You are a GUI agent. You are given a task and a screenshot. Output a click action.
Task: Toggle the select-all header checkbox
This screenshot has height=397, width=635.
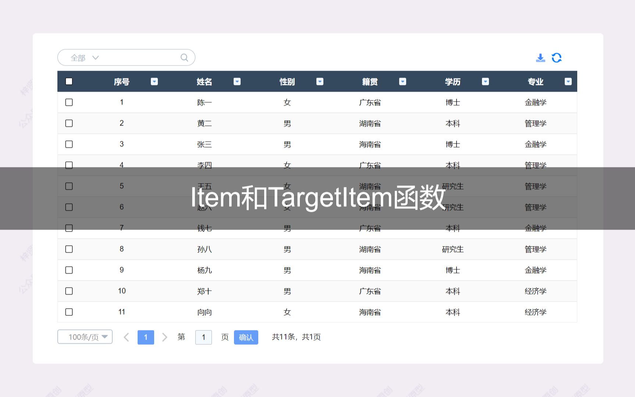(x=69, y=81)
